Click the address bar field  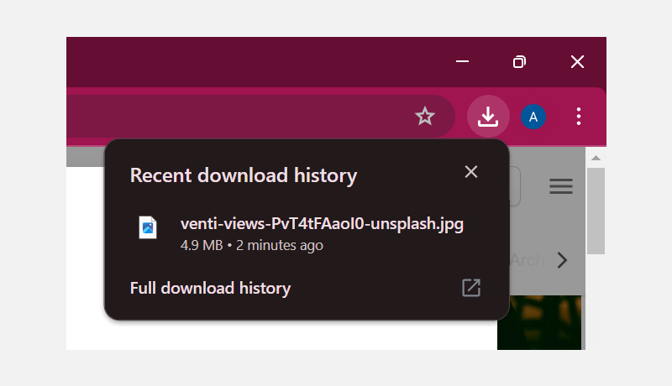[260, 117]
